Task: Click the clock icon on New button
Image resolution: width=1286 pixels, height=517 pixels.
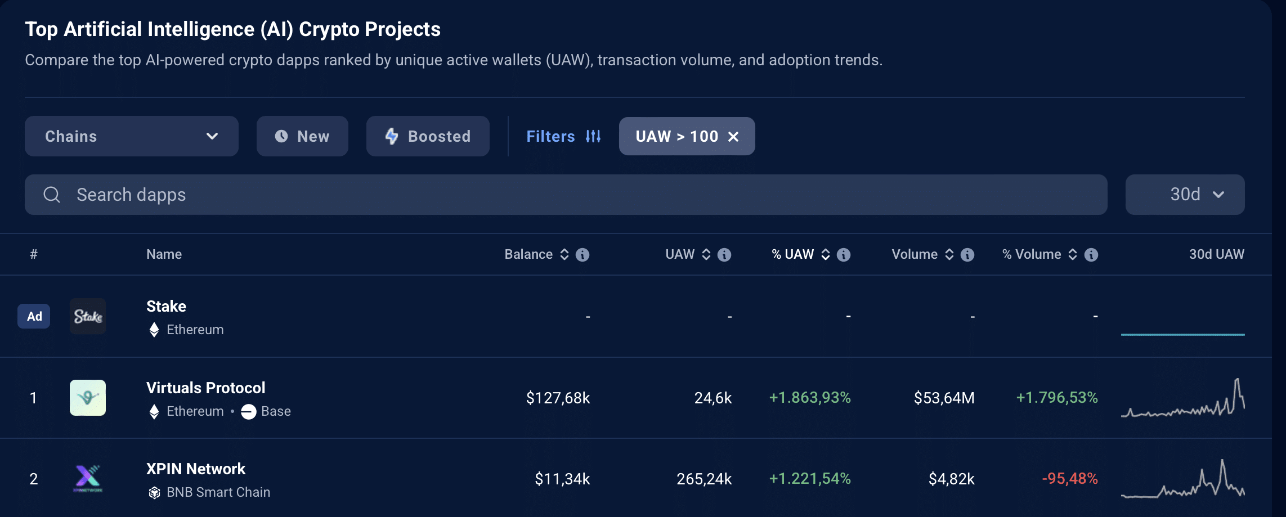Action: (281, 136)
